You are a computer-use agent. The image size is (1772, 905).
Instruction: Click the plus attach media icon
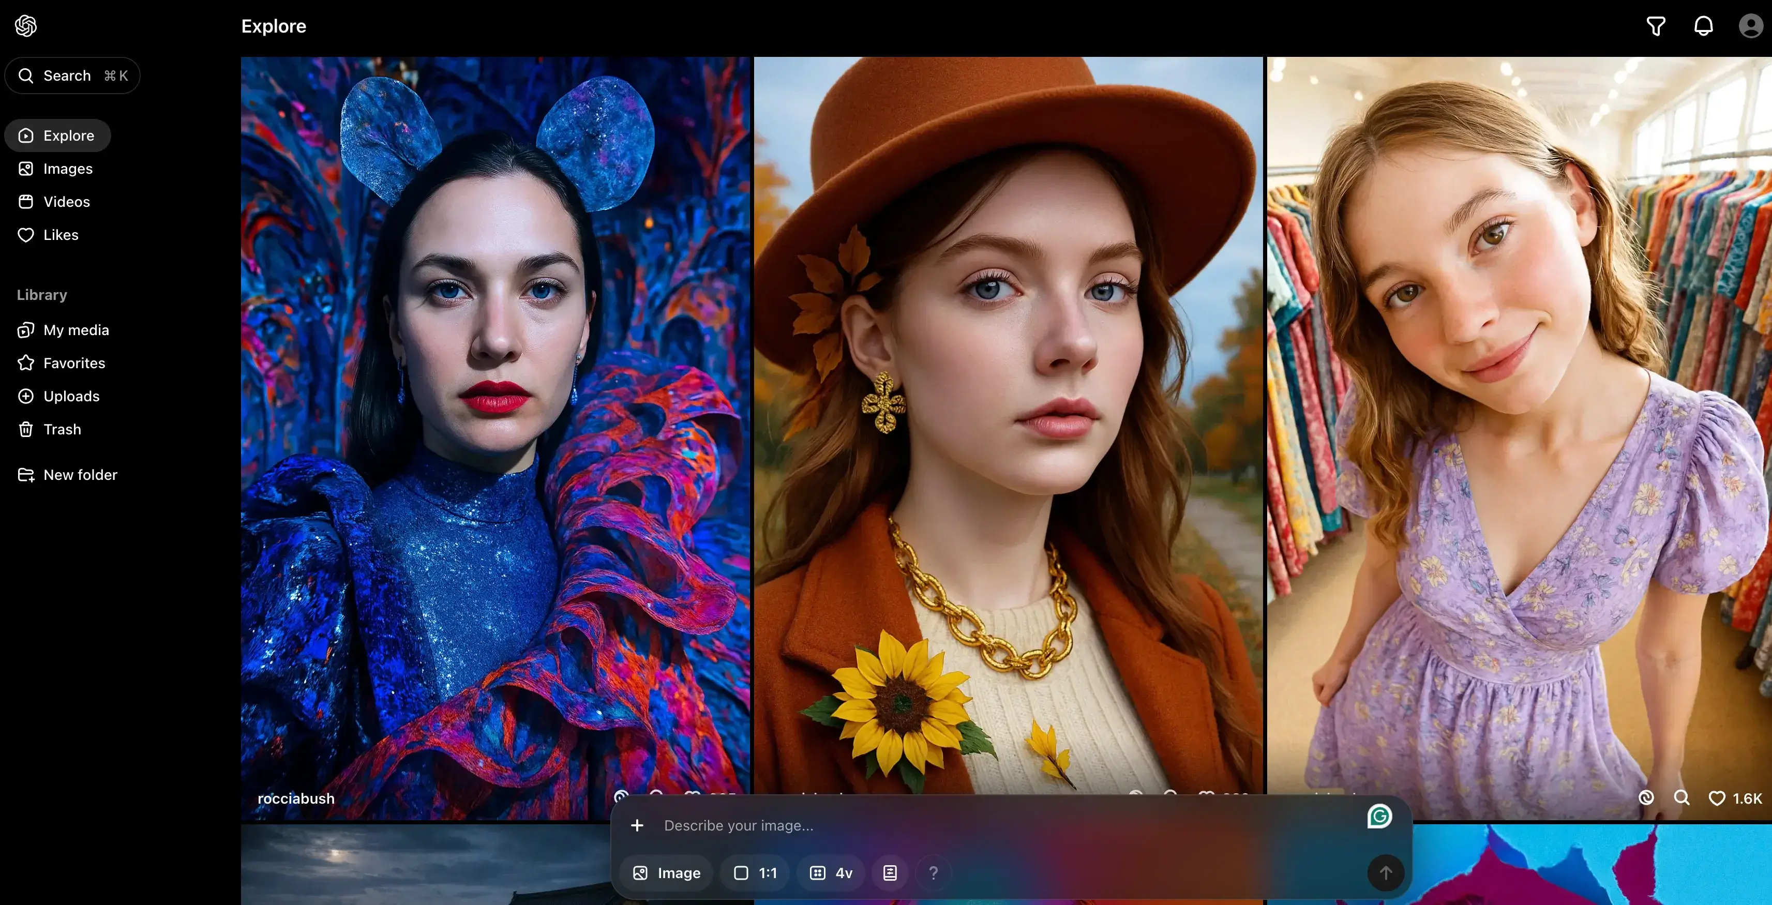pos(637,825)
